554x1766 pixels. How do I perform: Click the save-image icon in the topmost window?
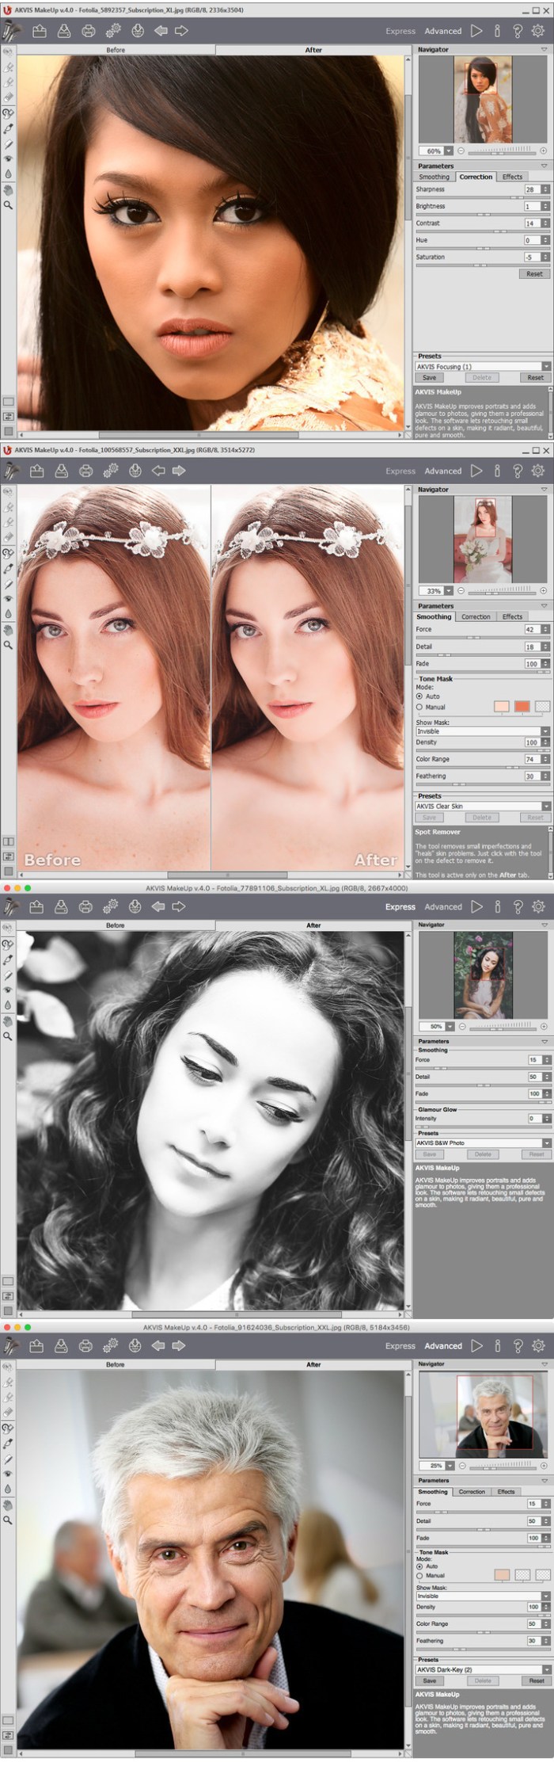(x=63, y=31)
